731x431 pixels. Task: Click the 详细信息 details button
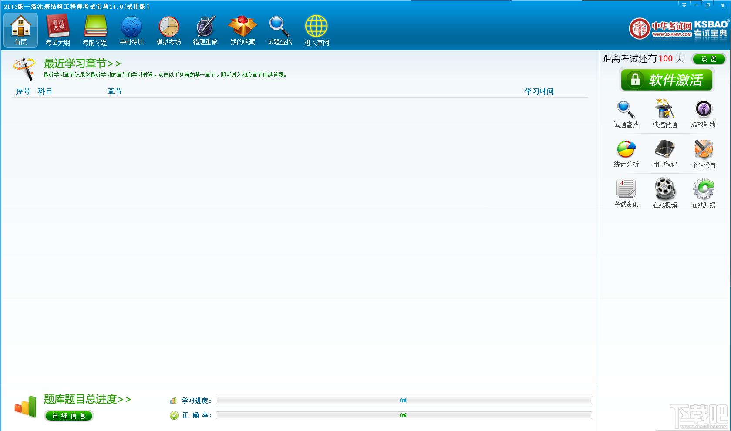click(x=69, y=416)
